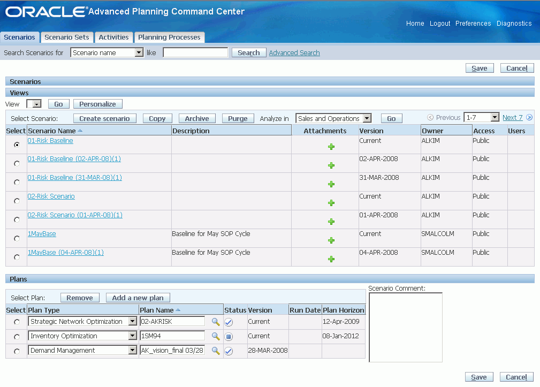Select 02-Risk Scenario radio button
This screenshot has height=387, width=540.
tap(17, 201)
